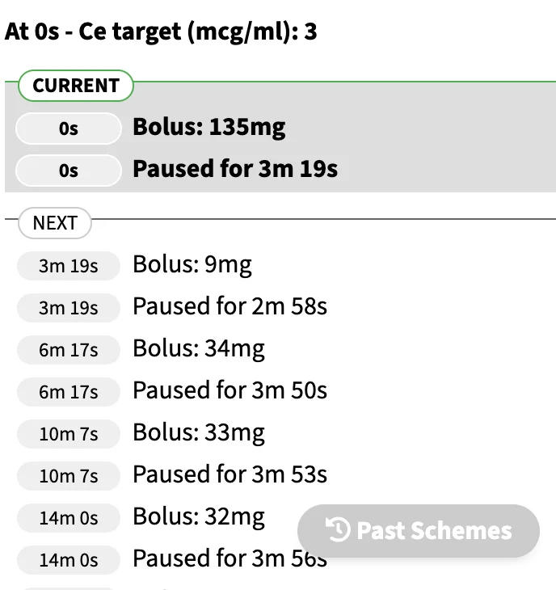Click the history clock icon in Past Schemes
The width and height of the screenshot is (556, 590).
(338, 530)
